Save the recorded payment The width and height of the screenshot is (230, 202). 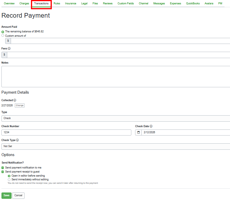coord(6,196)
